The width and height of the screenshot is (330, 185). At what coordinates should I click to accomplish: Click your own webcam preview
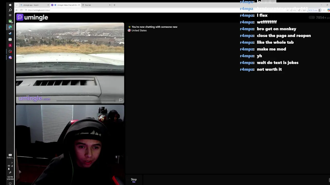[70, 145]
